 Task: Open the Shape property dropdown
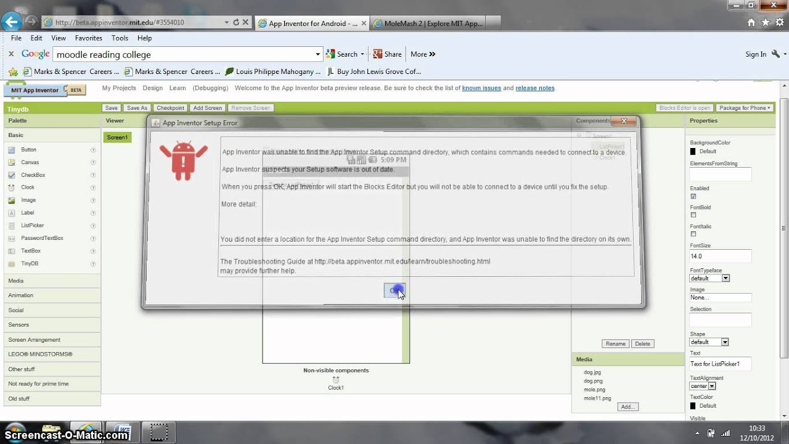pyautogui.click(x=709, y=342)
